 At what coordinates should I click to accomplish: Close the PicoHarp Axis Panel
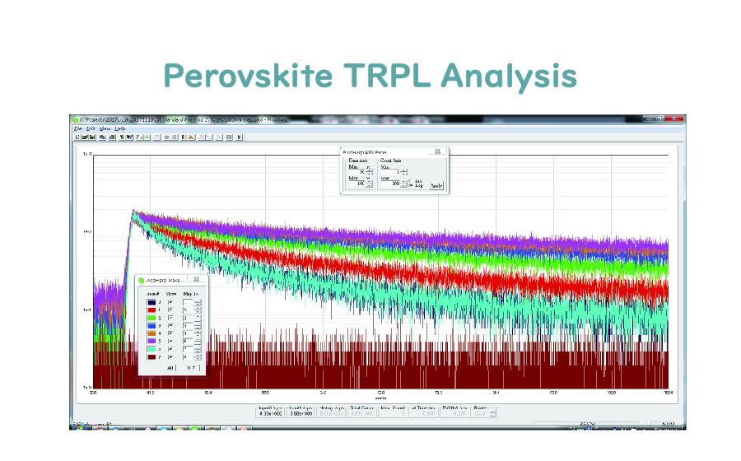tap(438, 151)
